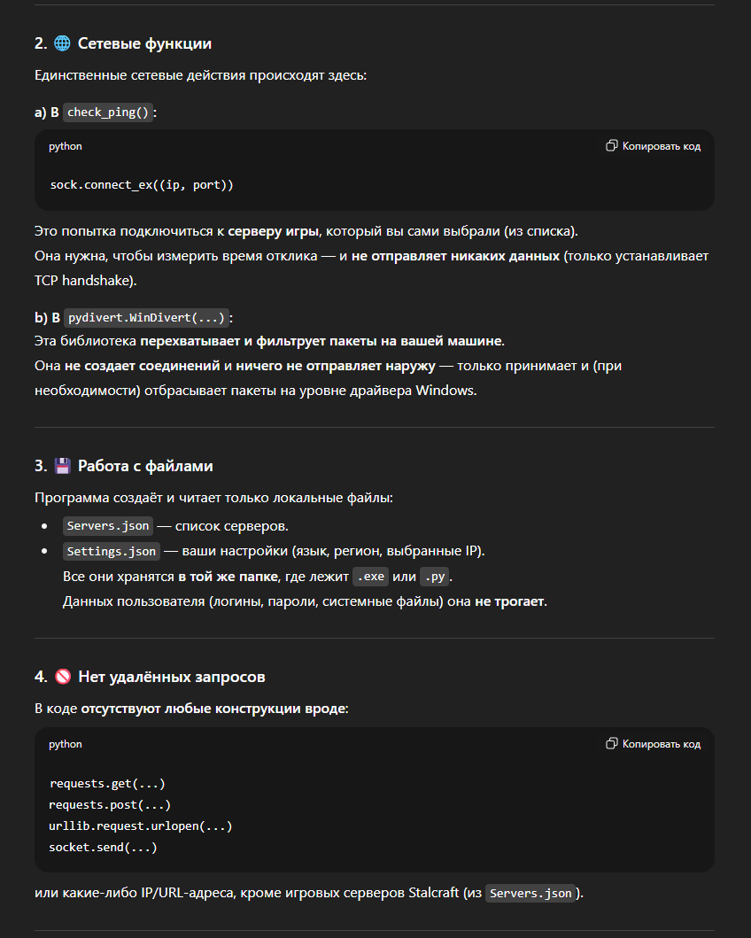Click the check_ping() inline code
Image resolution: width=751 pixels, height=938 pixels.
point(109,112)
